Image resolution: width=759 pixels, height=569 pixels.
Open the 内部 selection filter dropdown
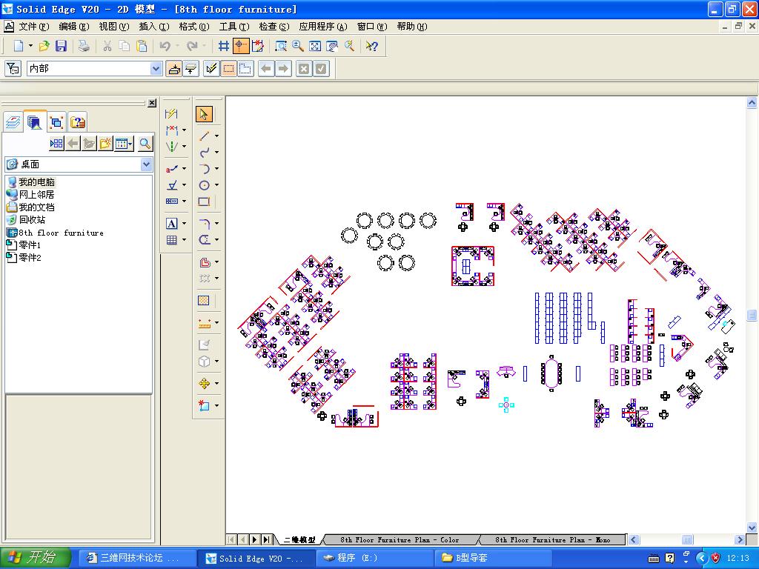pyautogui.click(x=156, y=69)
